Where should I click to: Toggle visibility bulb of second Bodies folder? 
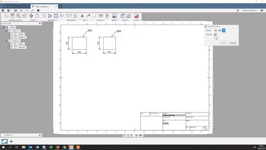coord(12,44)
